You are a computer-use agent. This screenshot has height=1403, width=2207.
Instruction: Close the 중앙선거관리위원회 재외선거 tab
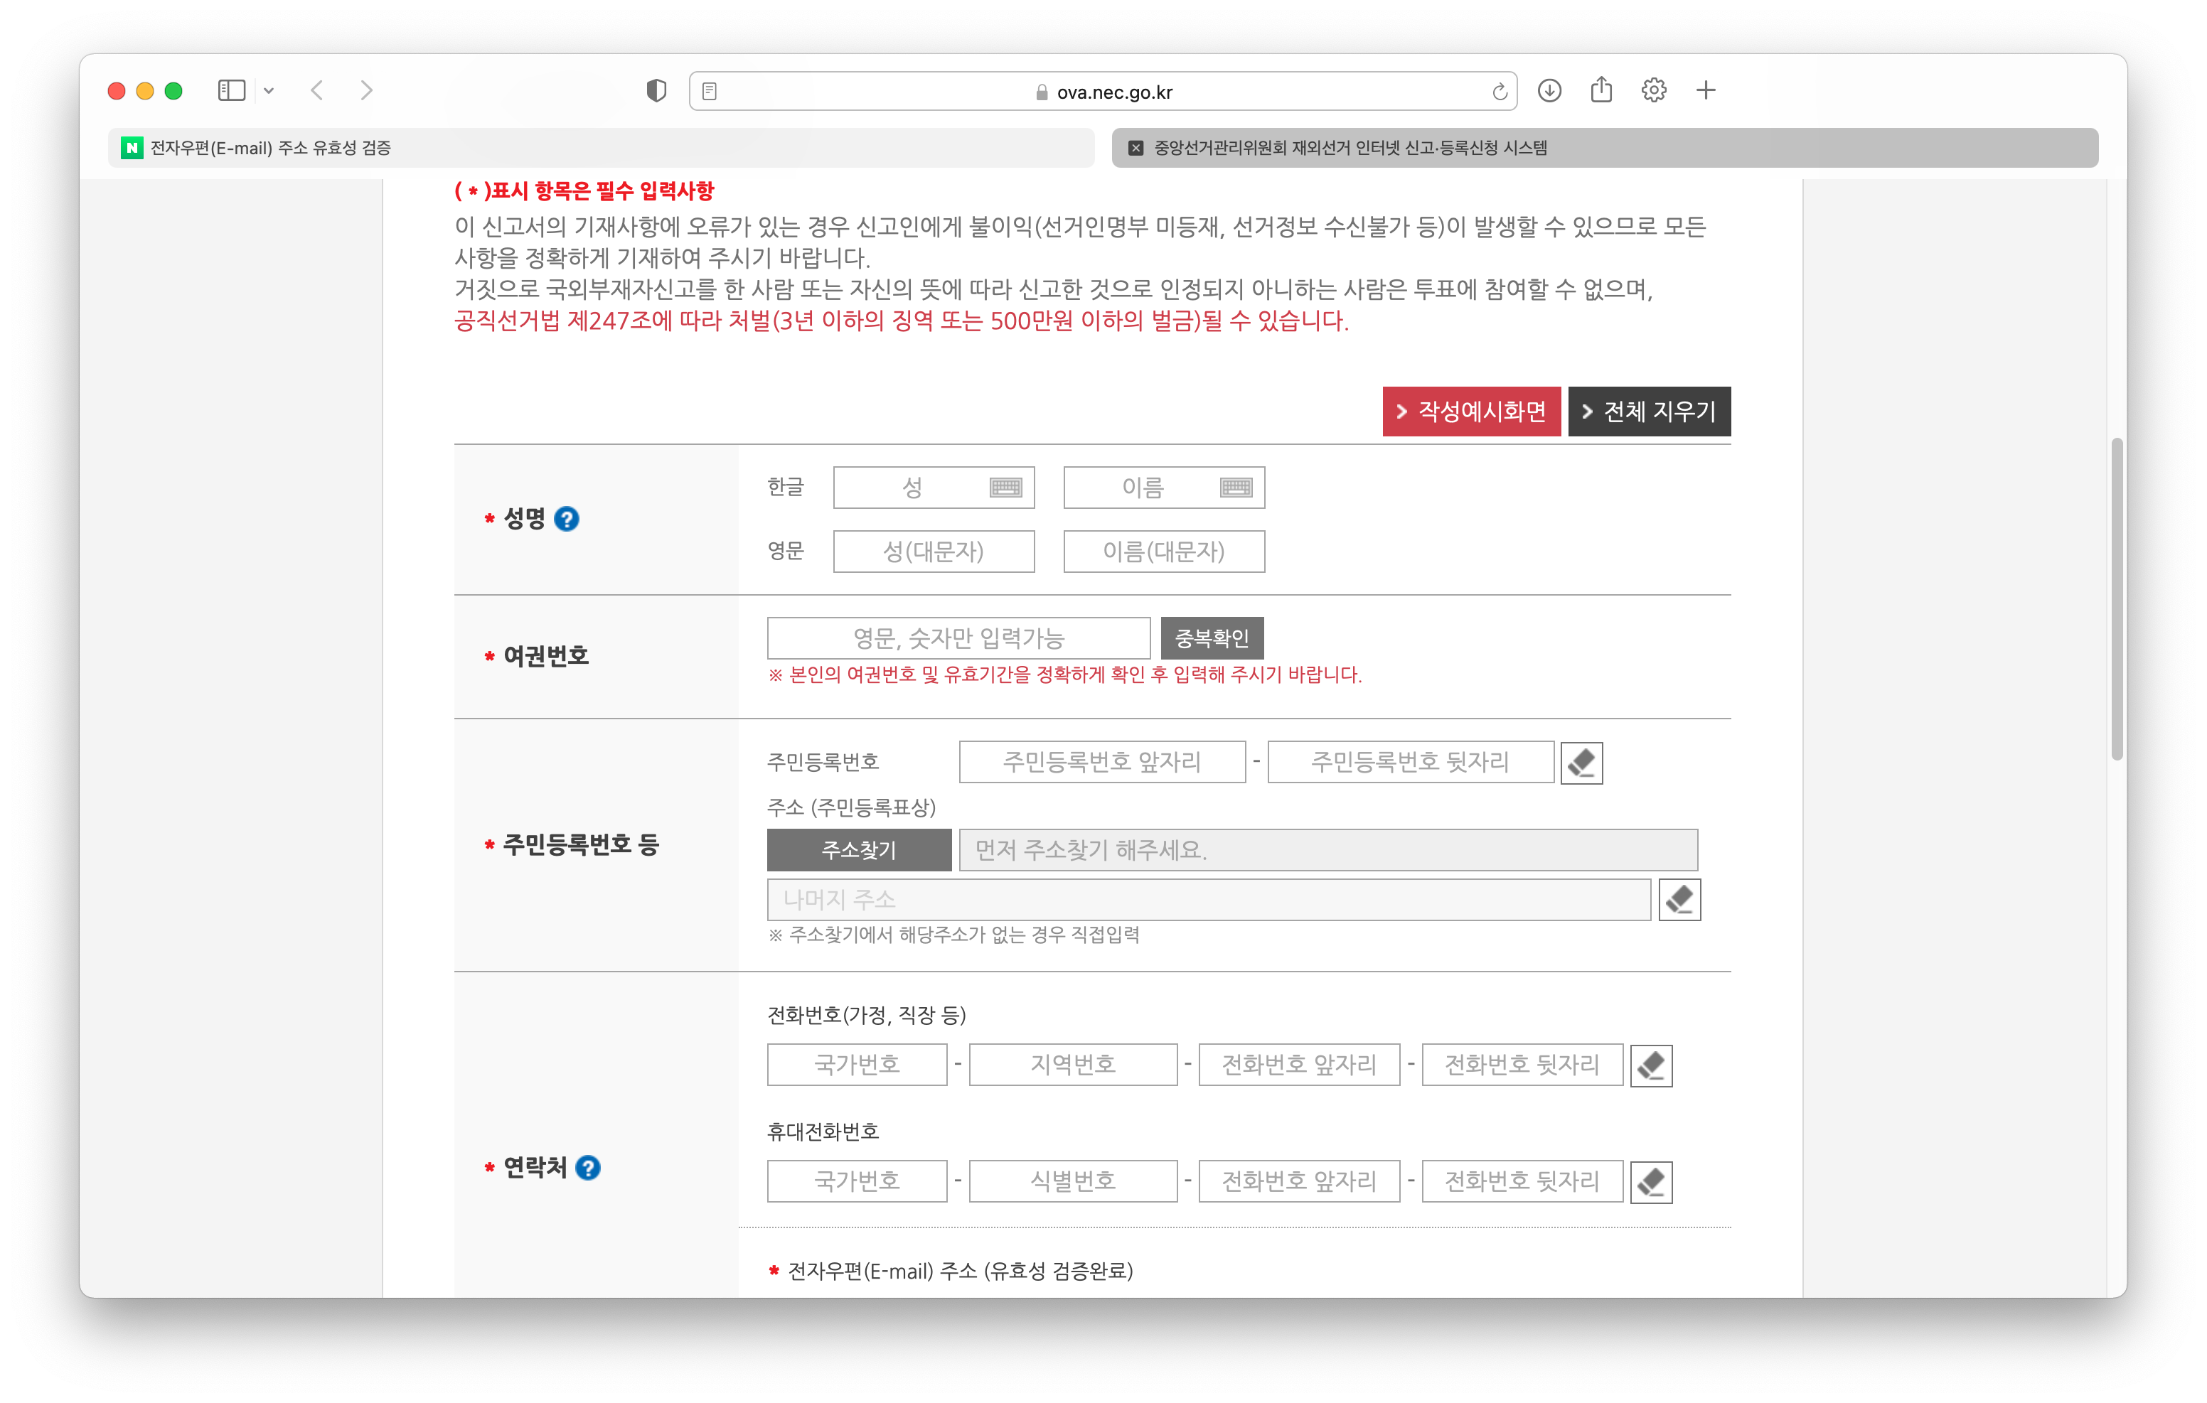click(x=1135, y=148)
